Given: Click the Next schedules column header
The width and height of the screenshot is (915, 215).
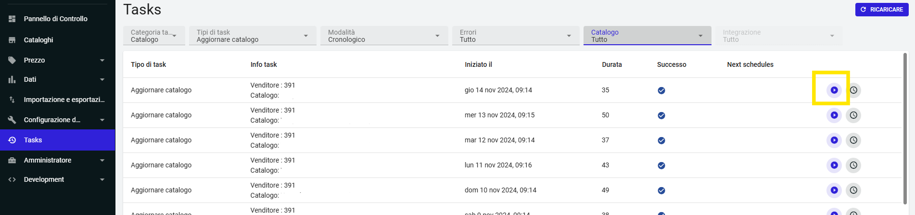Looking at the screenshot, I should coord(750,64).
